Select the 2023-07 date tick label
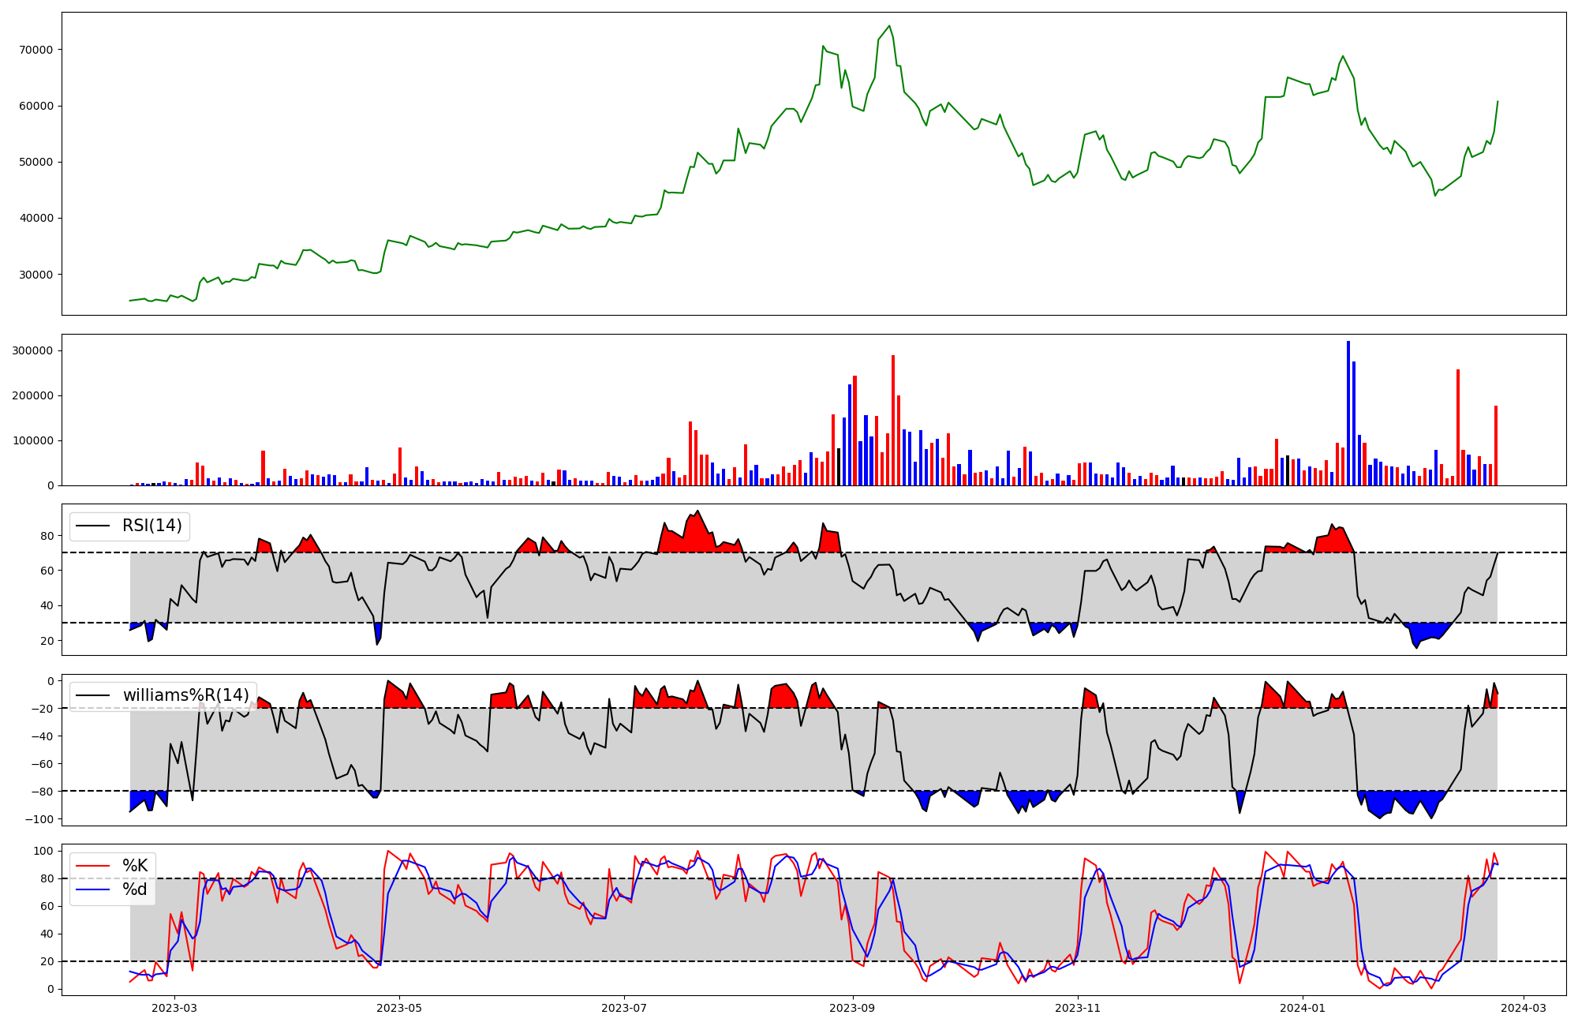1578x1026 pixels. [x=624, y=1008]
